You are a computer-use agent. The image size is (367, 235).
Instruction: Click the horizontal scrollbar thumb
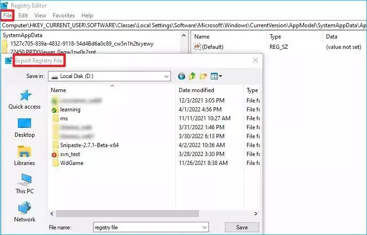(x=128, y=213)
